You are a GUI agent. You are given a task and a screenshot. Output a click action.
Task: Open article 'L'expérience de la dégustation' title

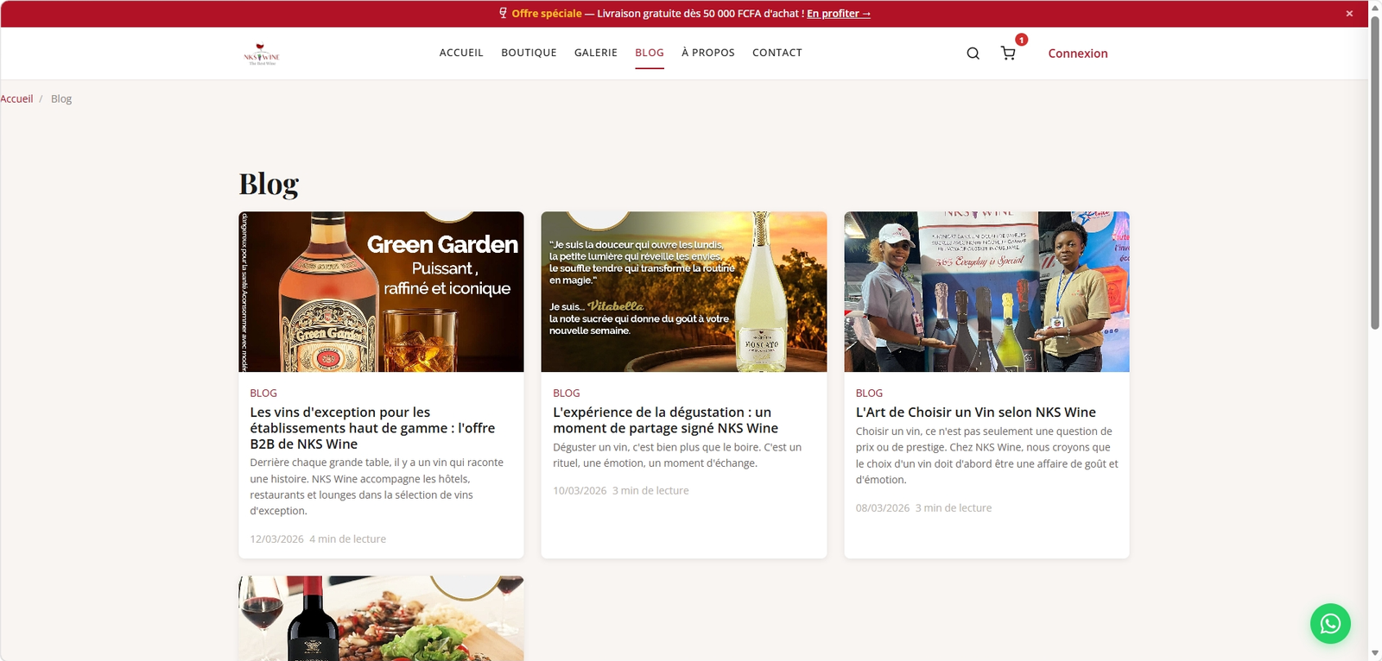pos(665,420)
